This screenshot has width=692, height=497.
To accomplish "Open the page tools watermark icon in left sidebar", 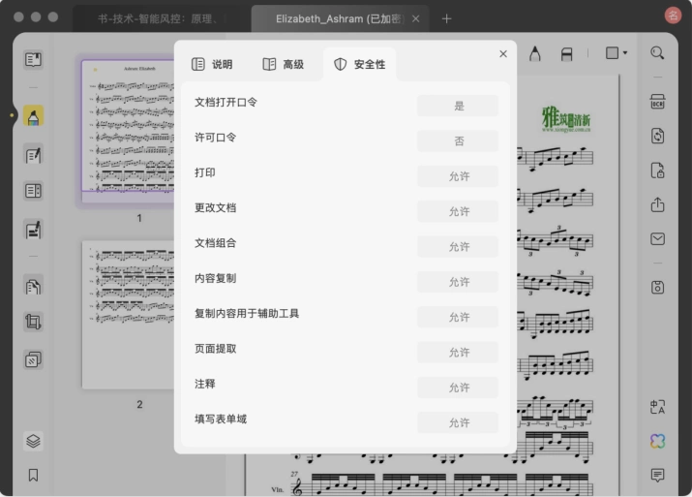I will pos(33,359).
